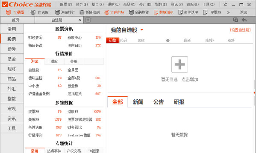Screen dimensions: 256x159
Task: Open the 沪港通全景图 link
Action: point(39,94)
